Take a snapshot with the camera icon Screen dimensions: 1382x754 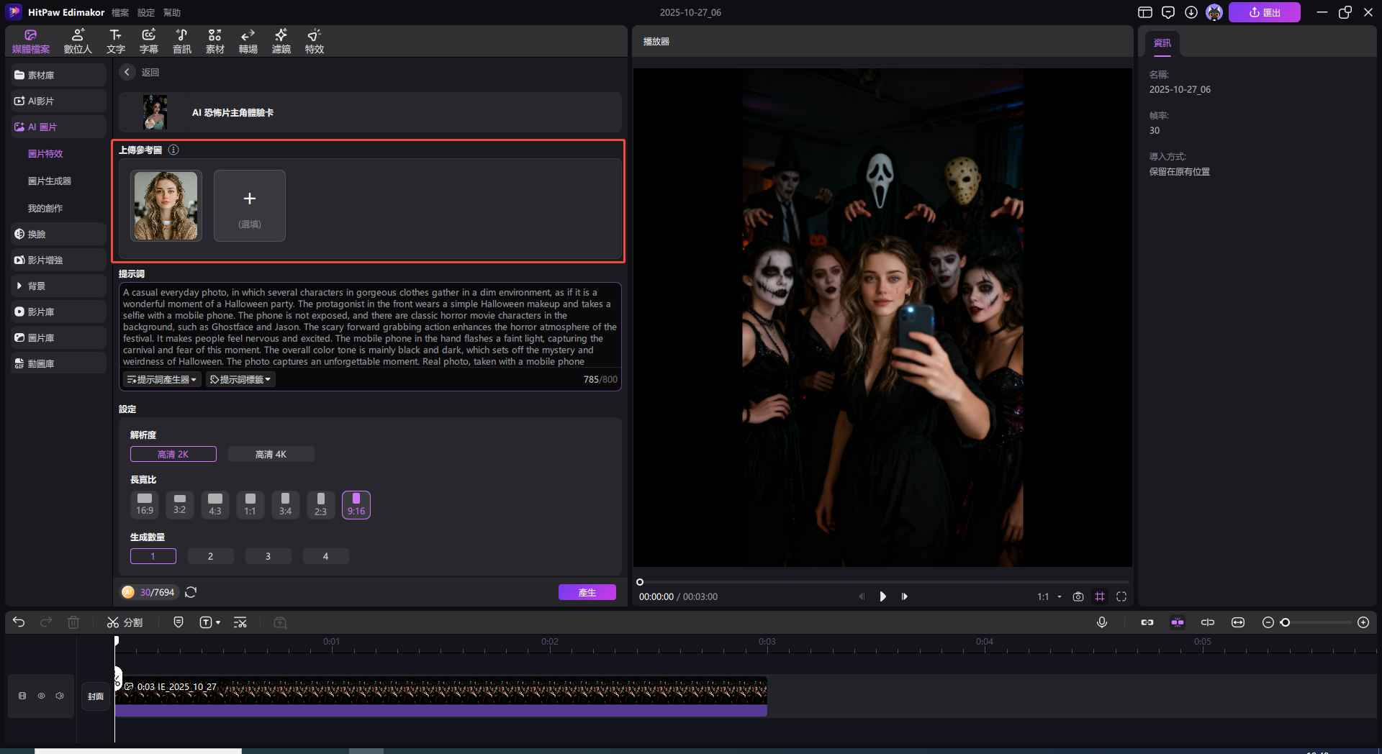[1078, 596]
